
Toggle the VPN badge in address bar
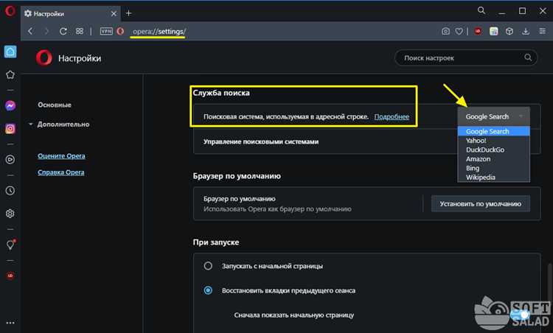tap(106, 32)
